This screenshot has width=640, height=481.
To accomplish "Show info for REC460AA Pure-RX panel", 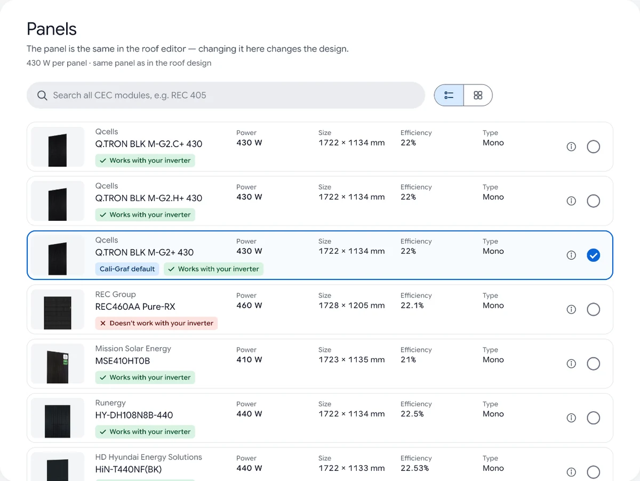I will [x=571, y=309].
